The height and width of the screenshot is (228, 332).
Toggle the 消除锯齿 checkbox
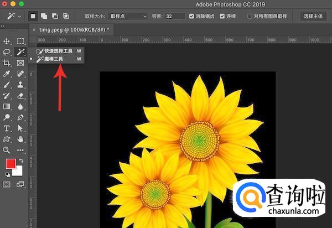coord(191,16)
